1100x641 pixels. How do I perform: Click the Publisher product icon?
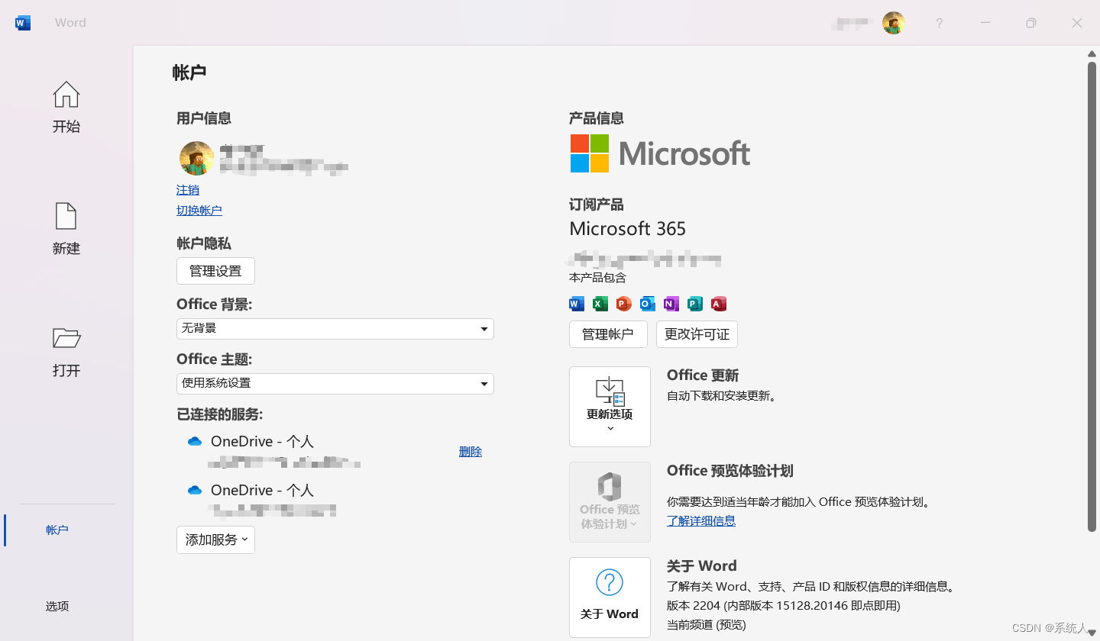point(695,304)
